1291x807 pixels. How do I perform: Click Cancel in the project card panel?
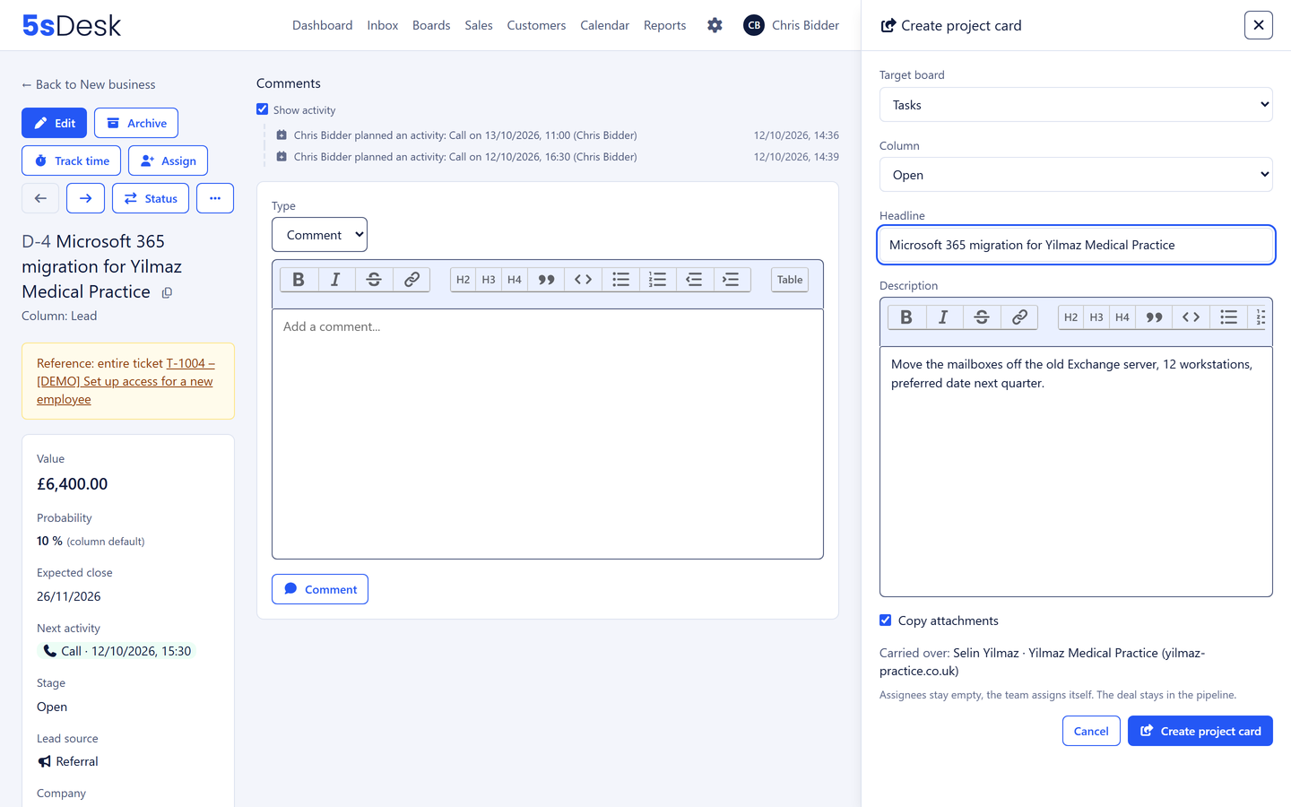pos(1091,731)
